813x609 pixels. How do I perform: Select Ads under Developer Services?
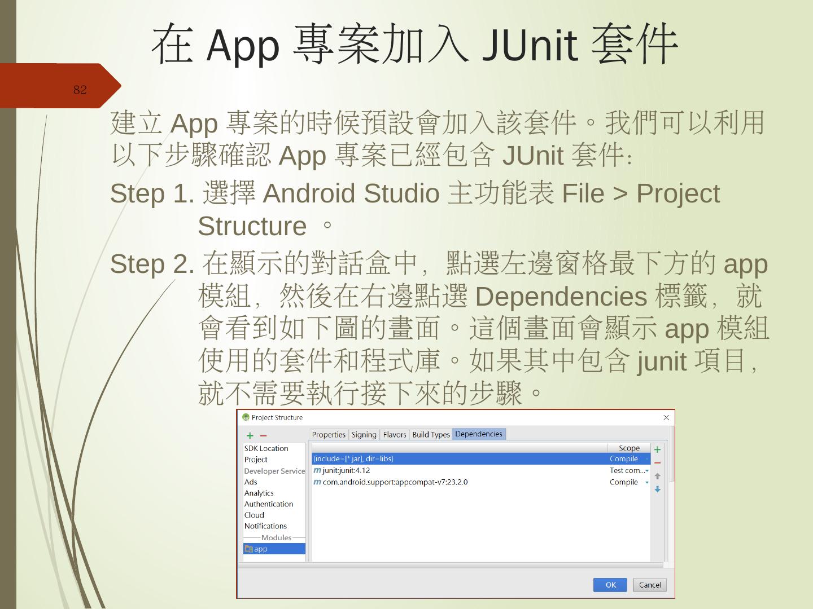251,482
